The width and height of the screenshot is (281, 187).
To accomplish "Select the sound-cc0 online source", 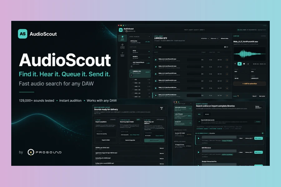I will tap(183, 123).
